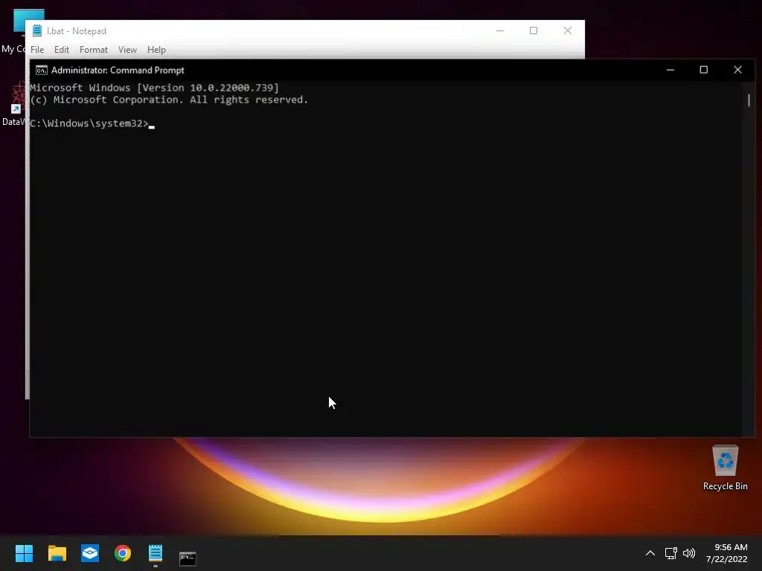
Task: Open File Explorer from the taskbar
Action: coord(57,553)
